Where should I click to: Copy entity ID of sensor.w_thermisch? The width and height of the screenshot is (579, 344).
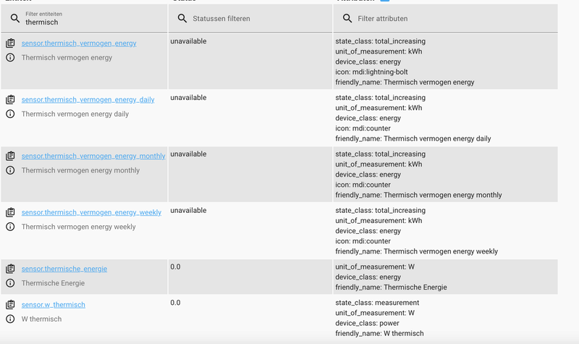click(x=10, y=305)
